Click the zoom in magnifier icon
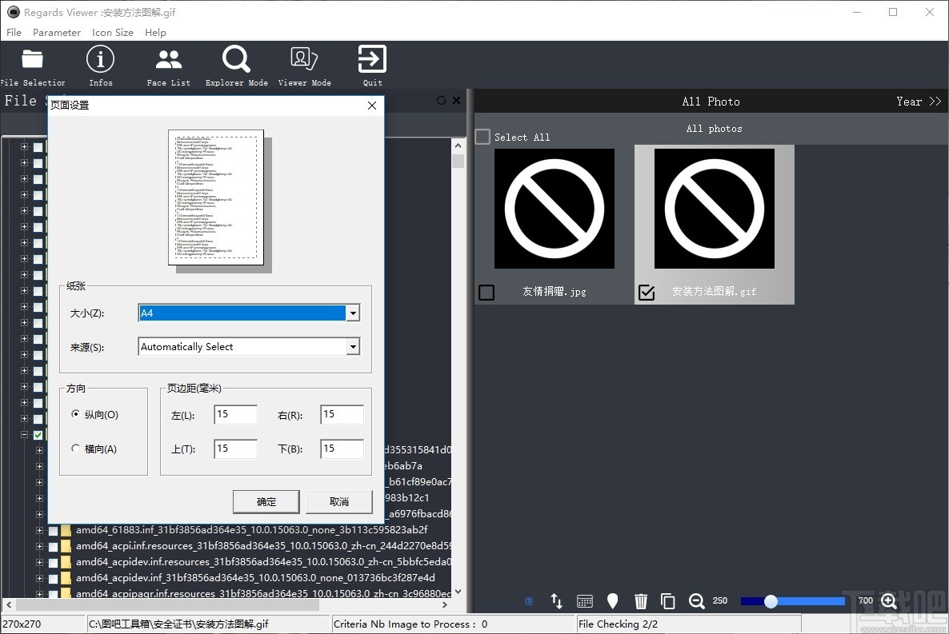949x634 pixels. [889, 600]
